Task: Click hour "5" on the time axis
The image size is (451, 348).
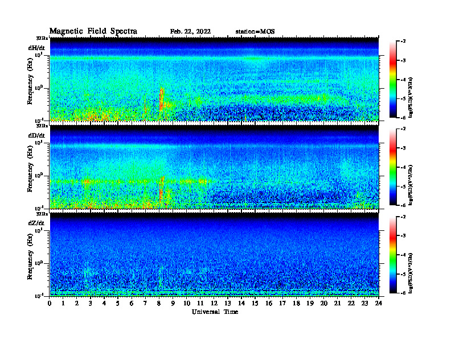Action: click(x=118, y=304)
